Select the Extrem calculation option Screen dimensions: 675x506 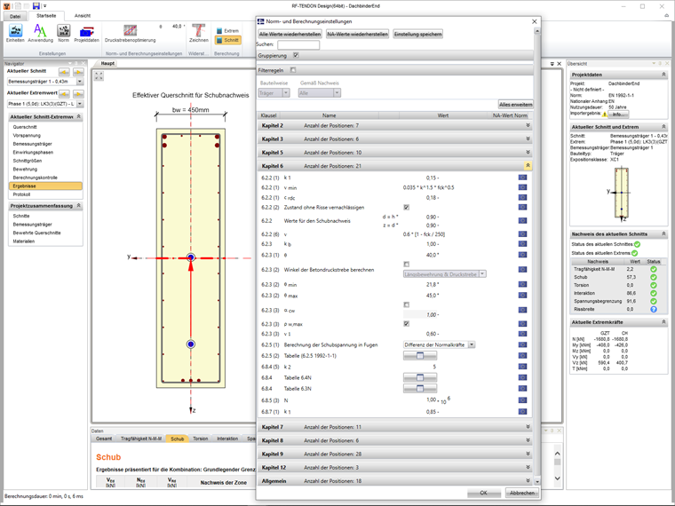coord(227,30)
